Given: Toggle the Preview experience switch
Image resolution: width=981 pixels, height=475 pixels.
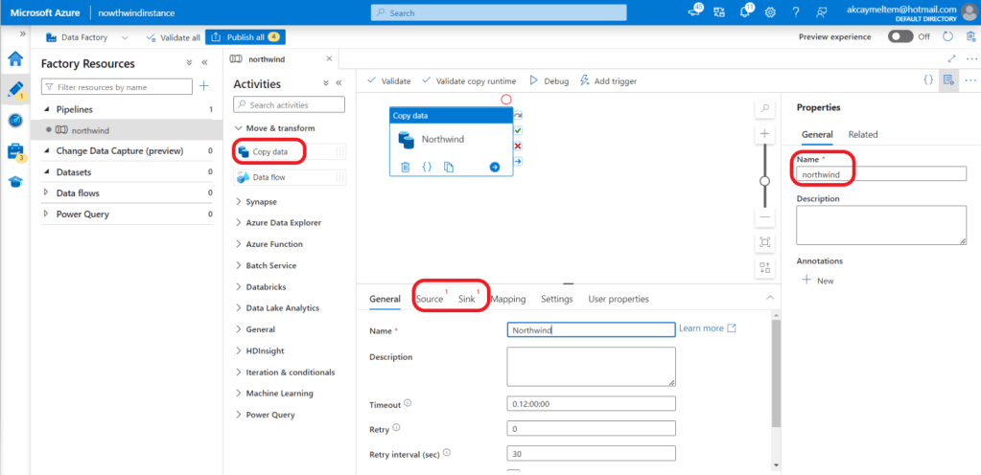Looking at the screenshot, I should tap(899, 37).
